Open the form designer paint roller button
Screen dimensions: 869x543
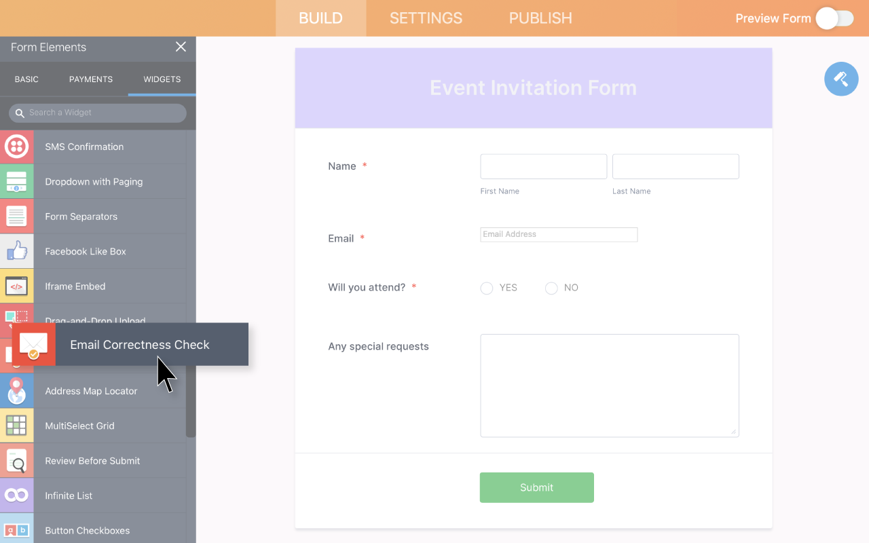click(x=841, y=79)
